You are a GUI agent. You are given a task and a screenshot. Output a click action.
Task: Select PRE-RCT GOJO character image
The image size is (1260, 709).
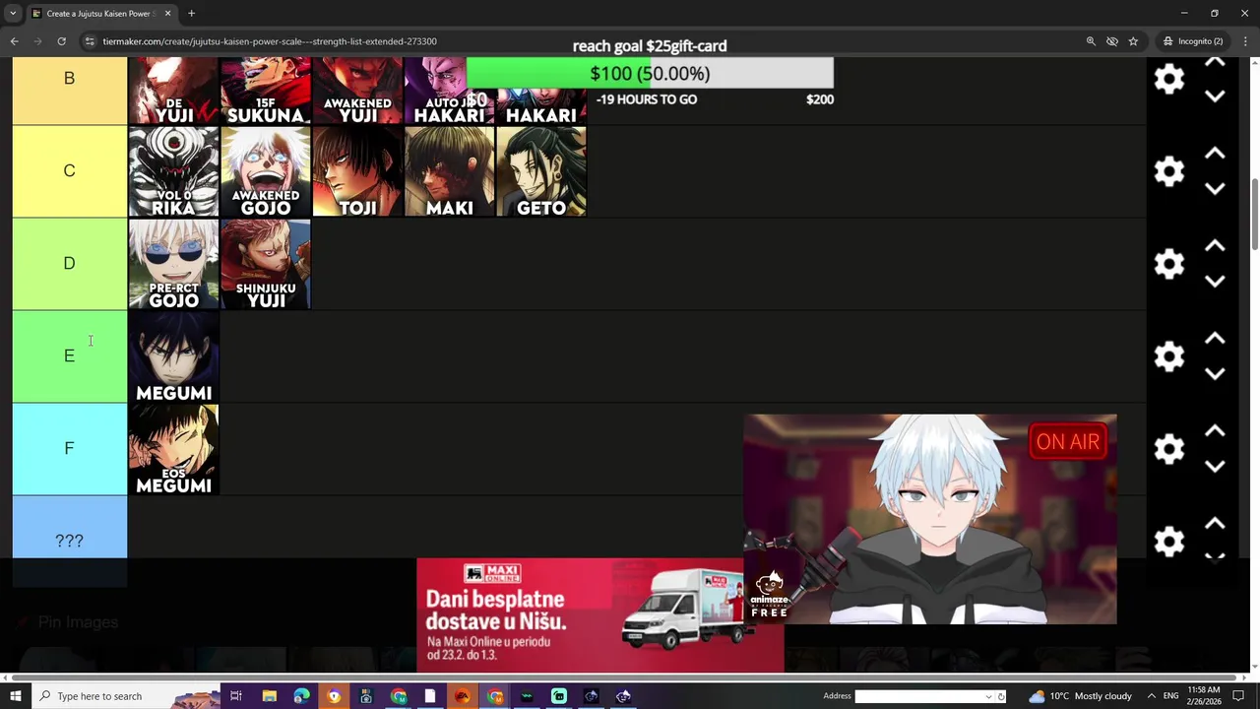173,264
